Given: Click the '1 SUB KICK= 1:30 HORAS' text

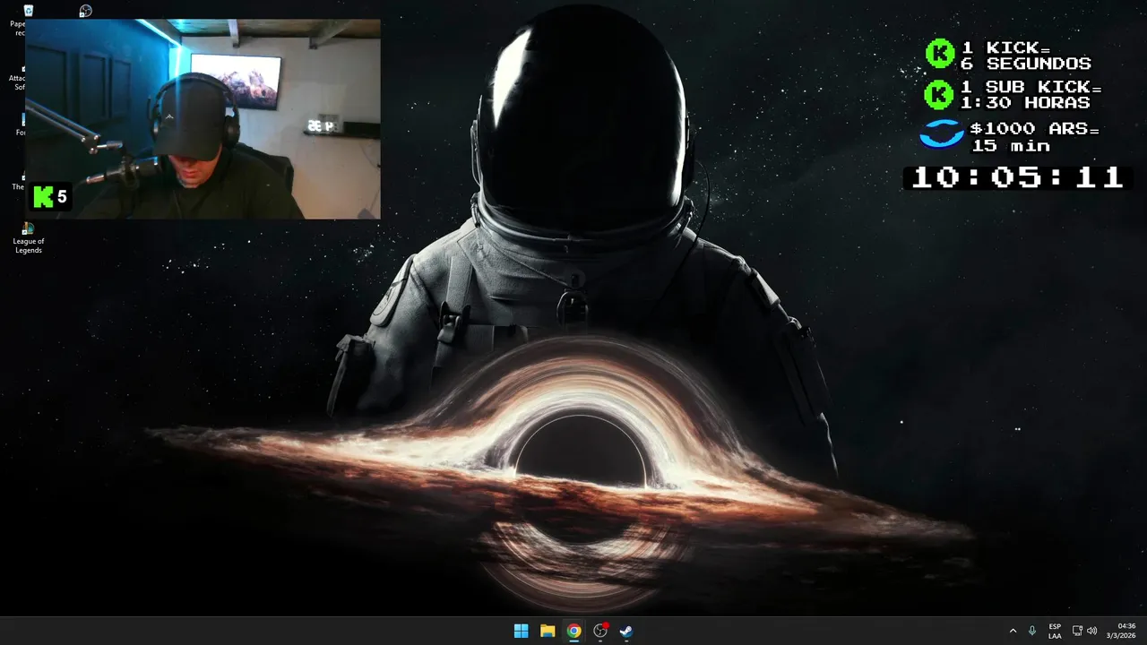Looking at the screenshot, I should pyautogui.click(x=1031, y=94).
